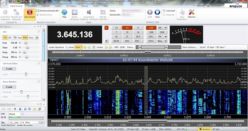Screen dimensions: 248x131
Task: Adjust the AGC Knee slider
Action: (26, 43)
